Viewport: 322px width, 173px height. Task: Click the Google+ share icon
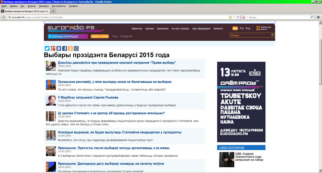pos(52,48)
